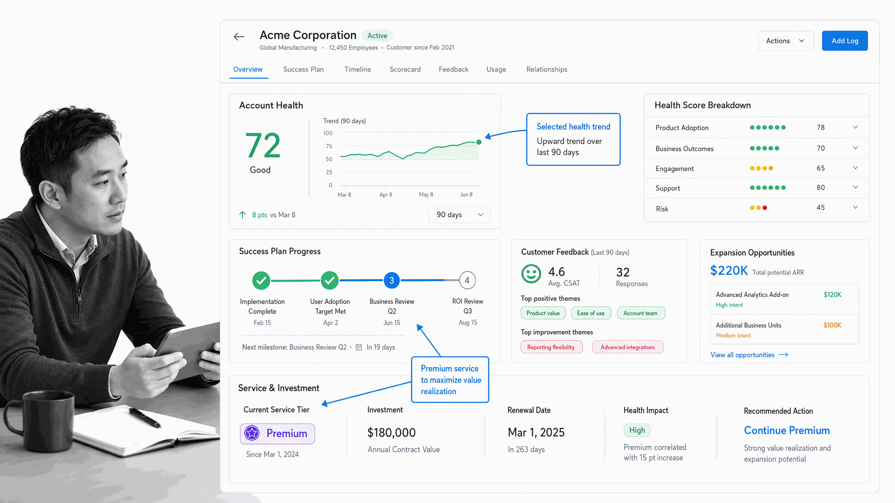This screenshot has height=503, width=895.
Task: Select step 4 ROI Review Q3 marker
Action: (467, 280)
